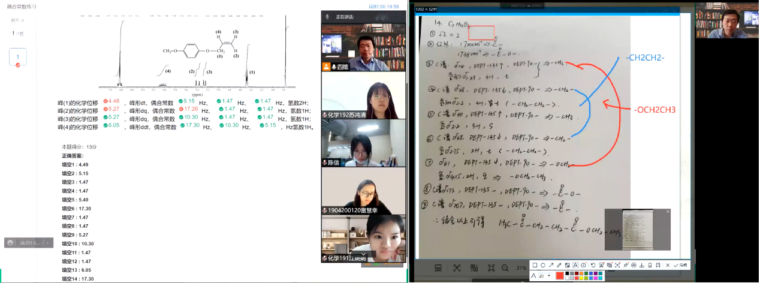
Task: Undo the last annotation
Action: click(593, 265)
